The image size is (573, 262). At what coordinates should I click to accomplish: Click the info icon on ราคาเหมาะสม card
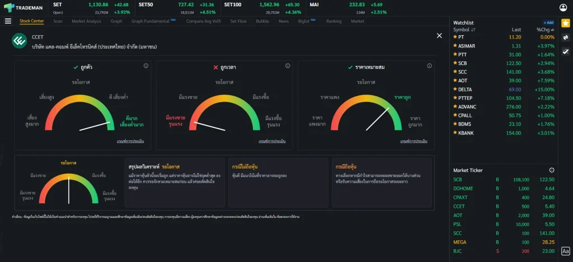point(429,66)
